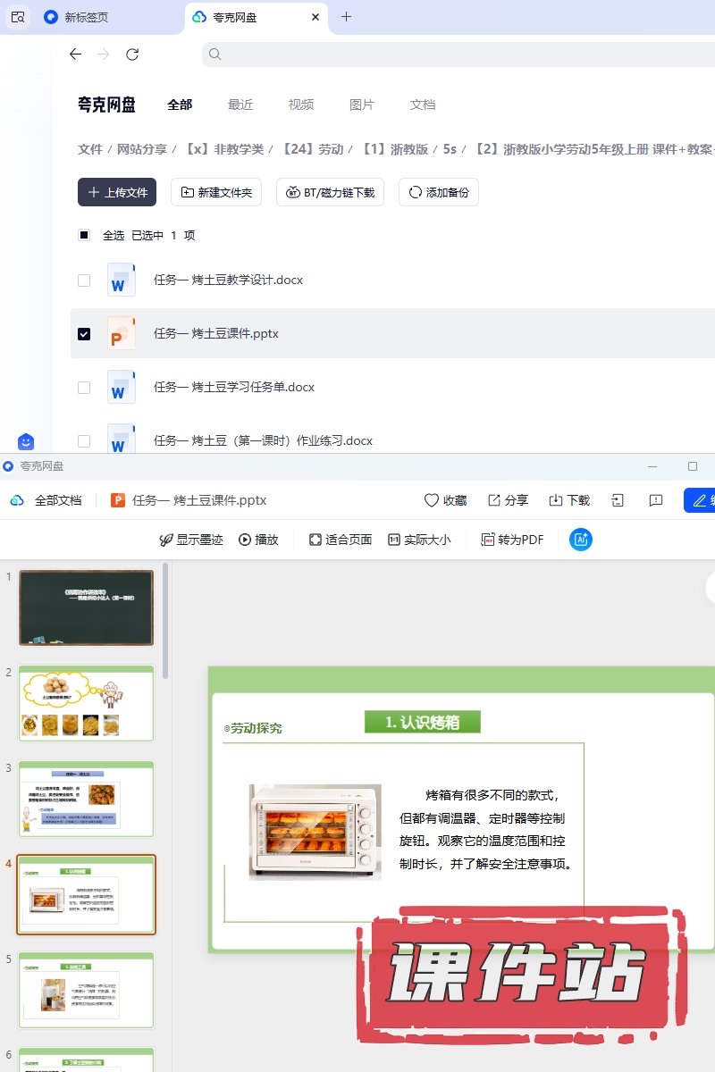Open the 【24】劳动 breadcrumb folder

pos(313,149)
